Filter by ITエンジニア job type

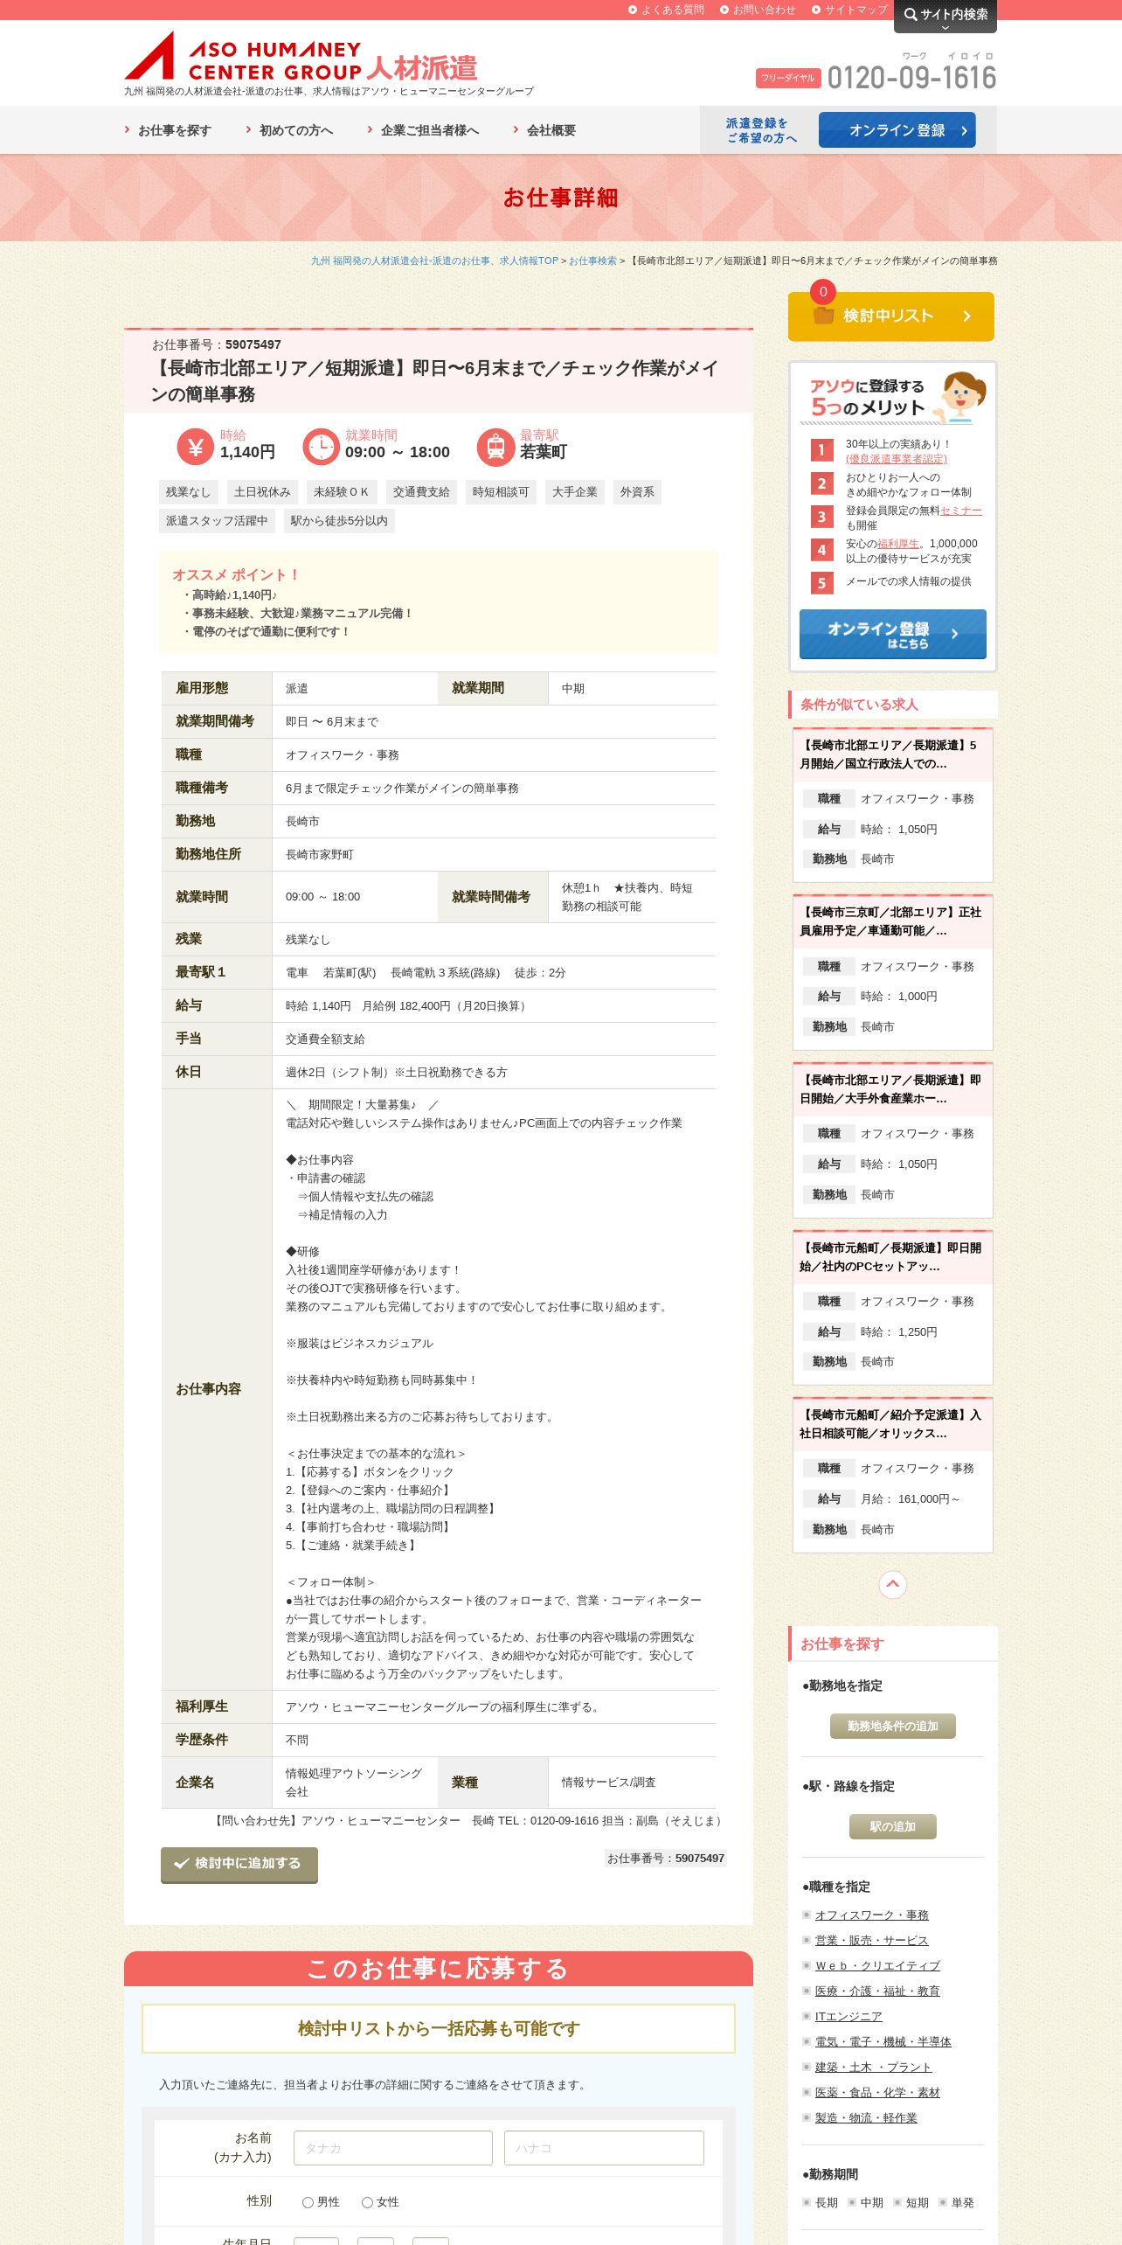pos(848,2017)
